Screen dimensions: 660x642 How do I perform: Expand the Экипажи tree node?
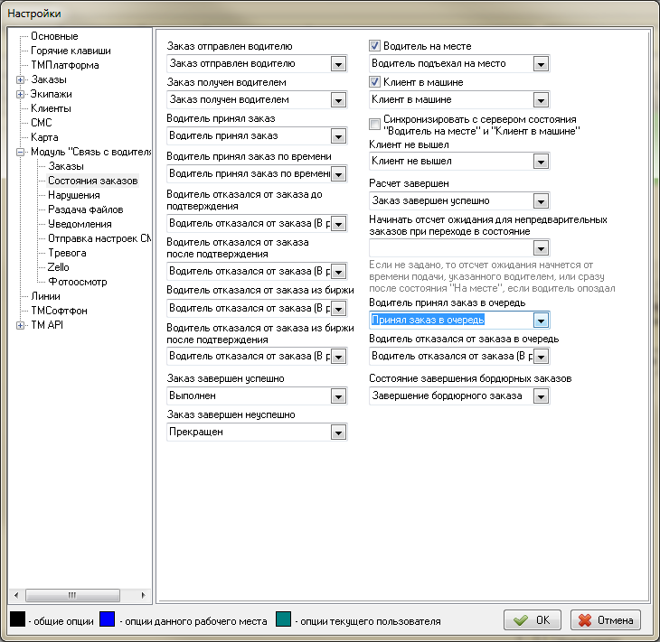20,95
